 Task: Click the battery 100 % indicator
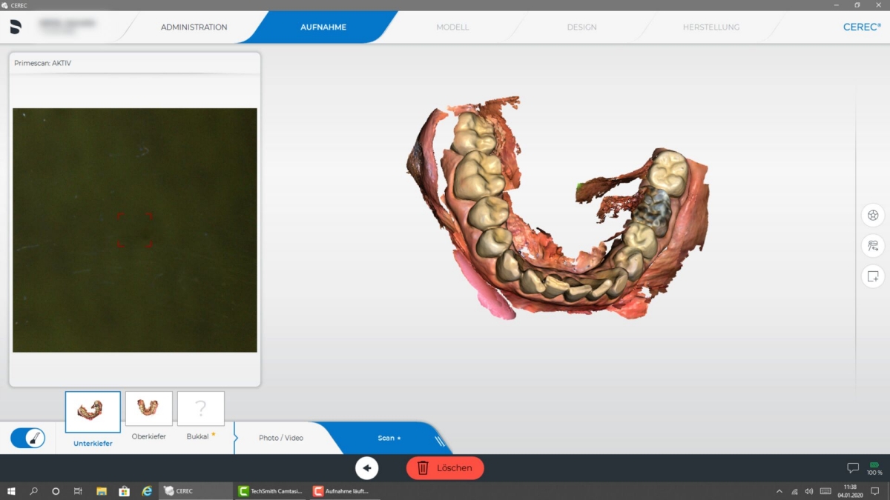coord(874,468)
